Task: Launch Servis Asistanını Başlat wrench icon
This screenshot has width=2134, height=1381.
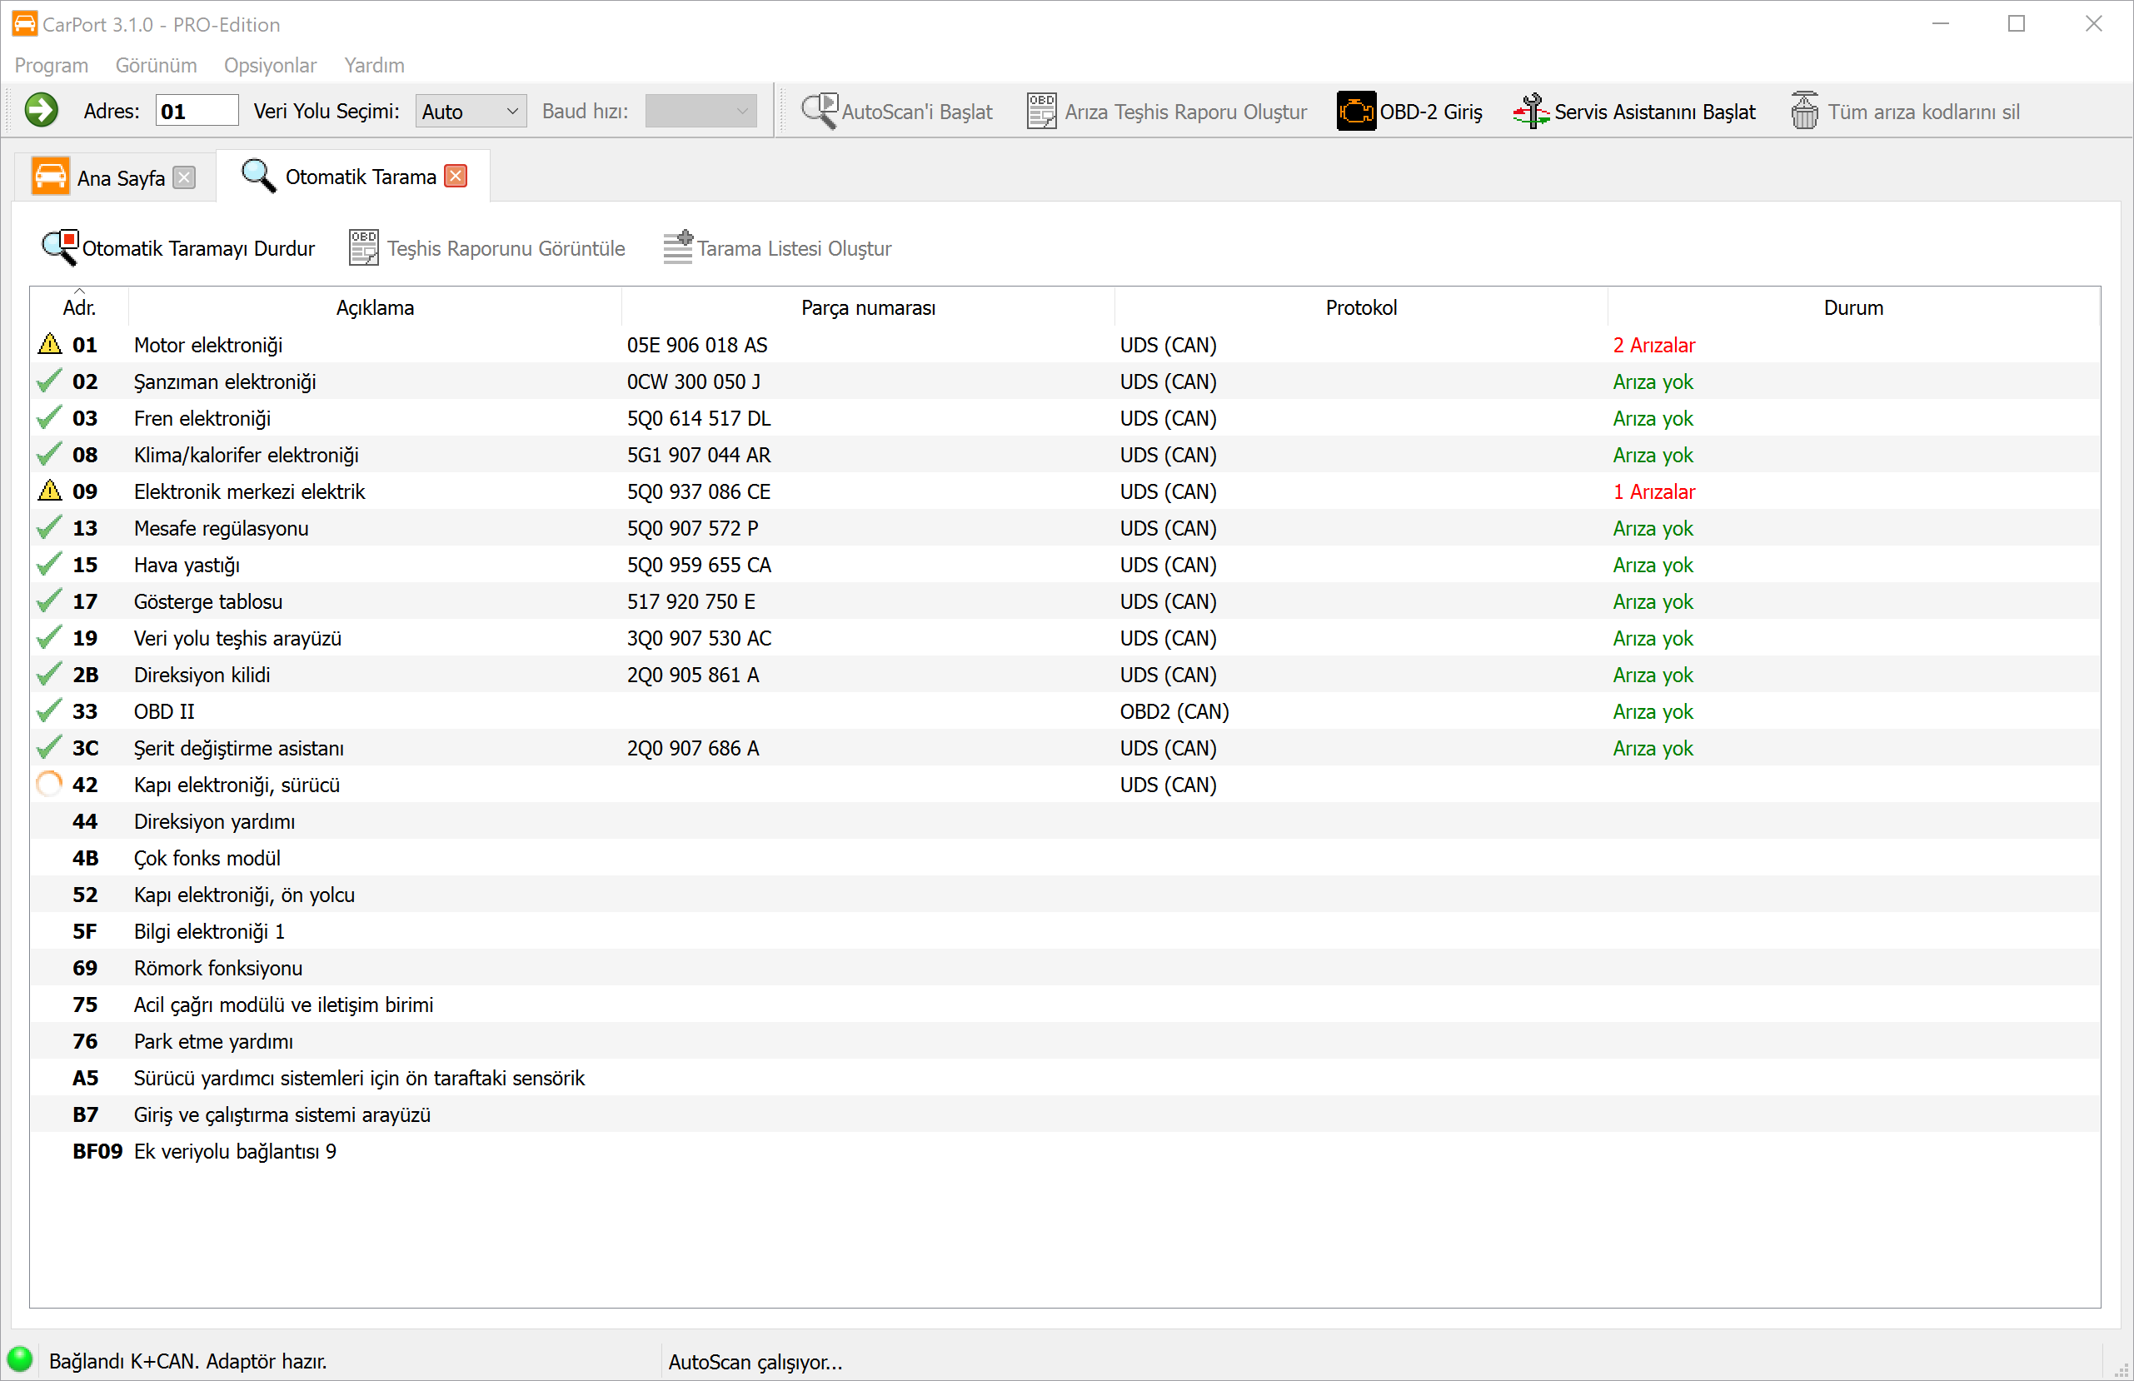Action: tap(1532, 112)
